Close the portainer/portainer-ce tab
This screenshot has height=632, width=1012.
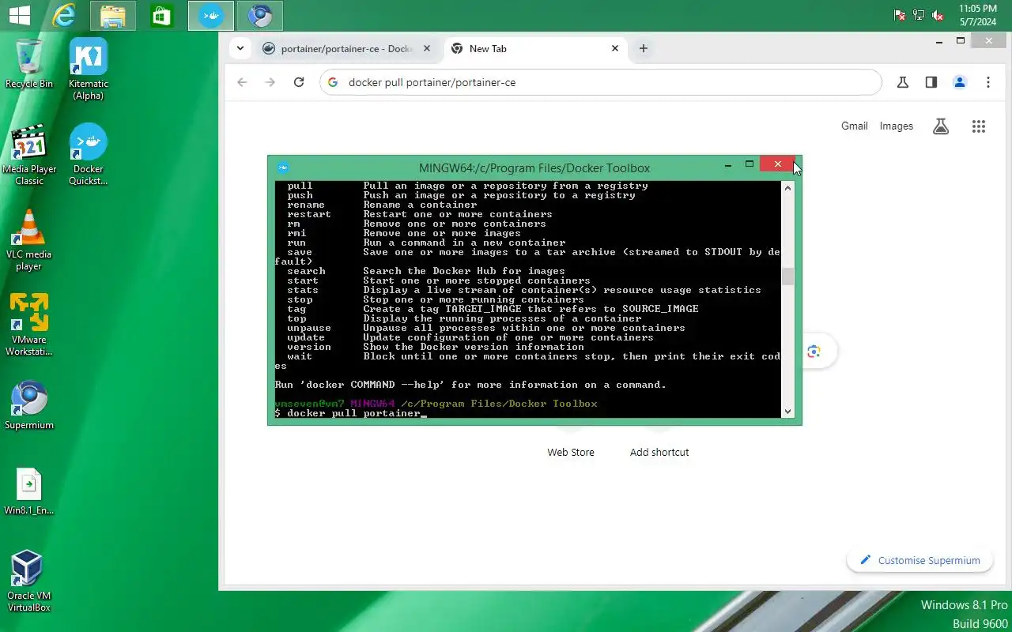(427, 48)
